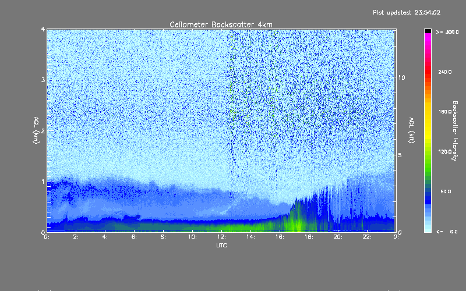
Task: Click the '16:' UTC hour tick
Action: 280,237
